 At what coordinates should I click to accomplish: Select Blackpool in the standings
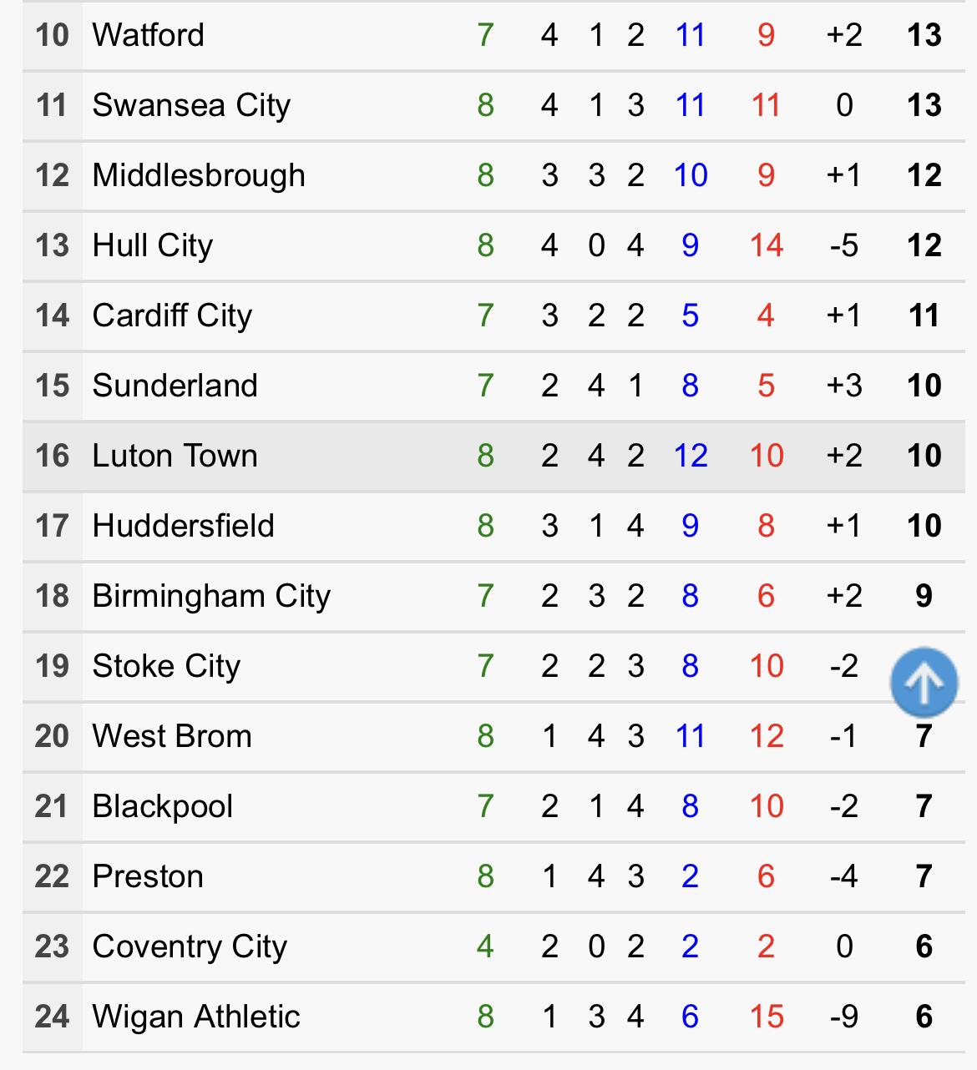tap(162, 806)
